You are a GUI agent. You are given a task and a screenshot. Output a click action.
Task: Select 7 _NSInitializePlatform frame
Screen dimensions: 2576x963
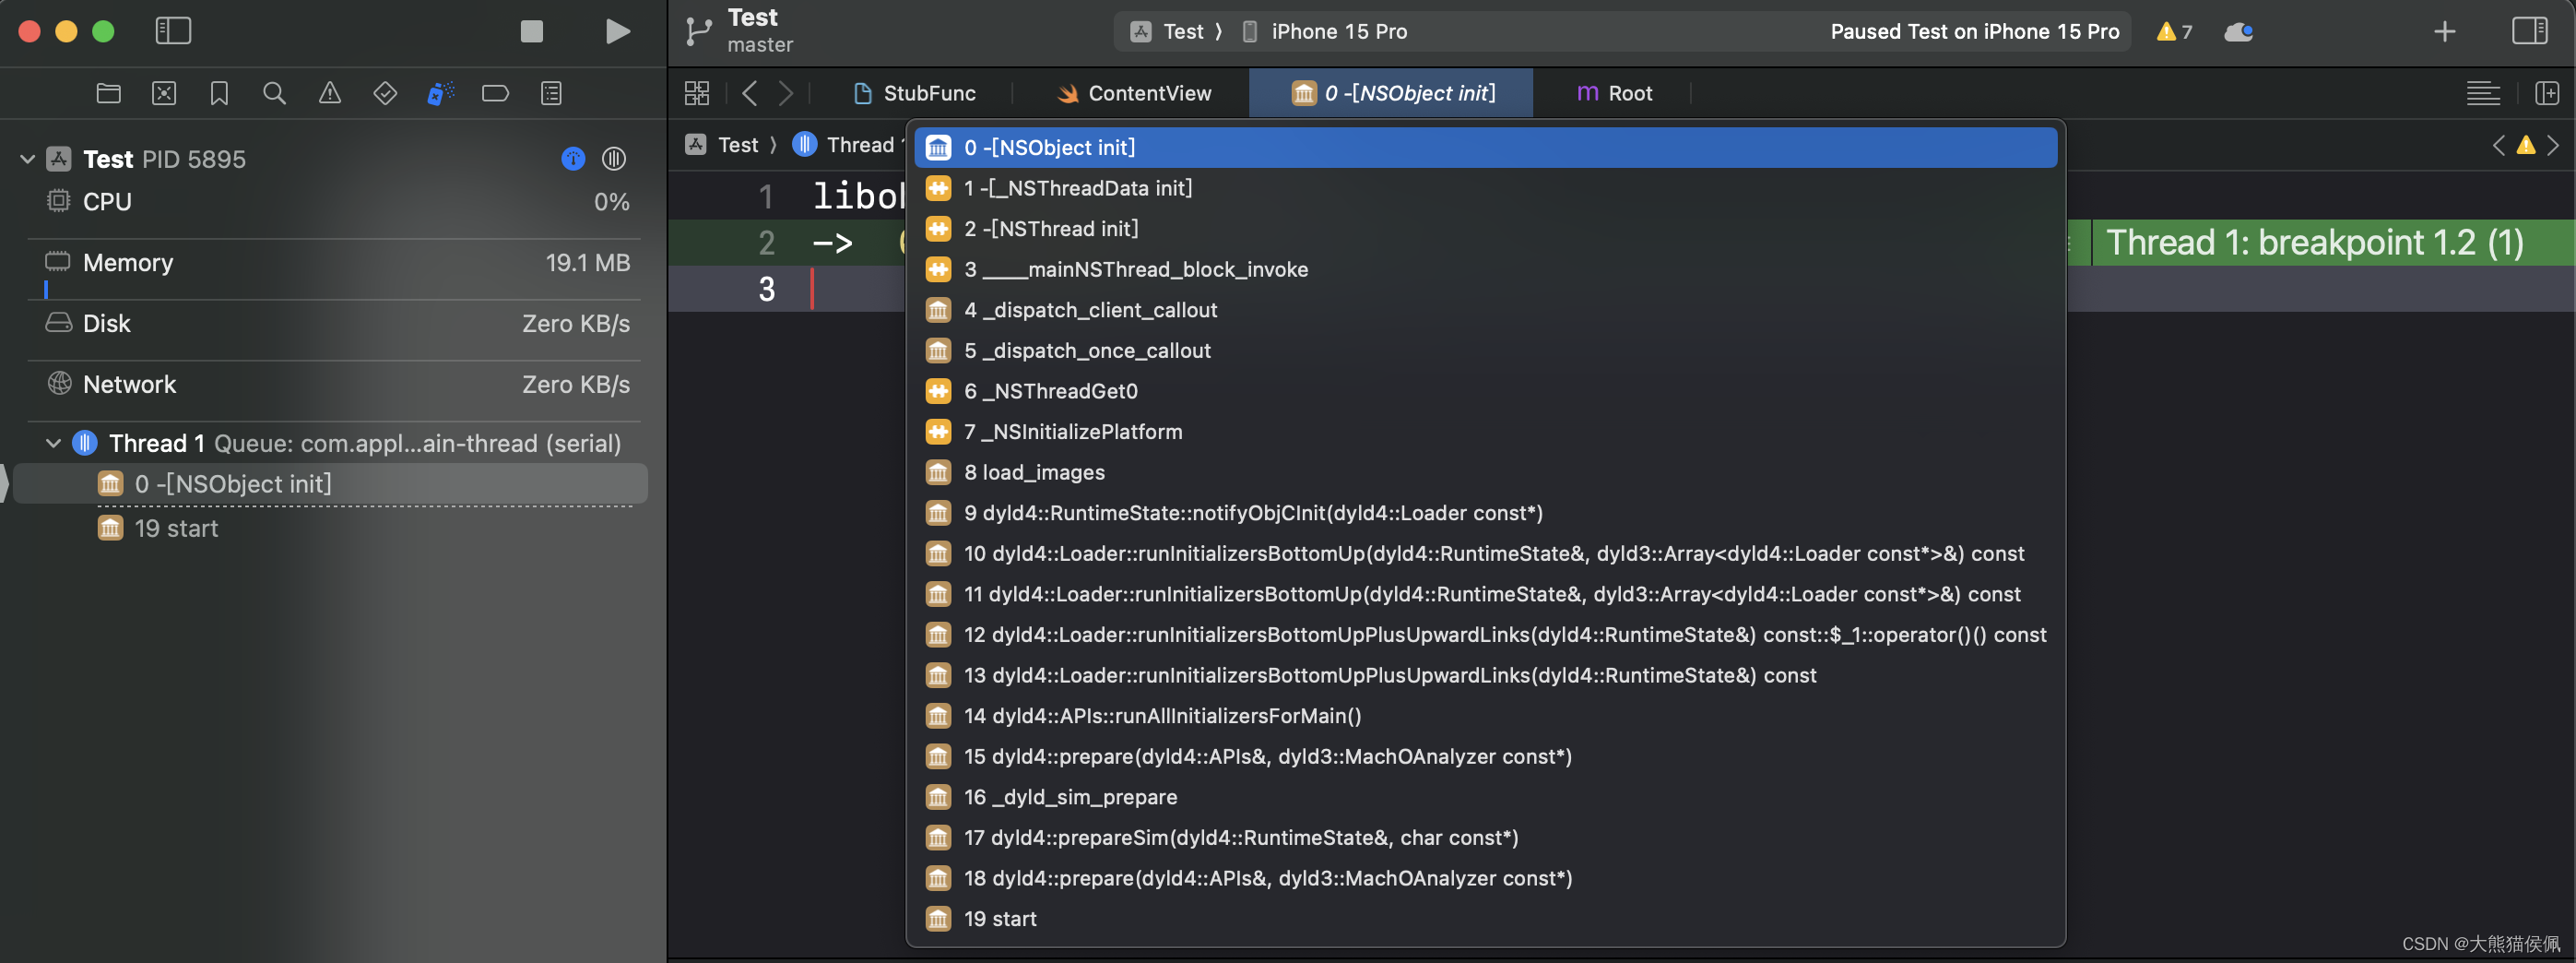coord(1485,432)
